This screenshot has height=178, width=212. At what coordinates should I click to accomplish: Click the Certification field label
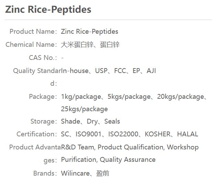tap(36, 134)
